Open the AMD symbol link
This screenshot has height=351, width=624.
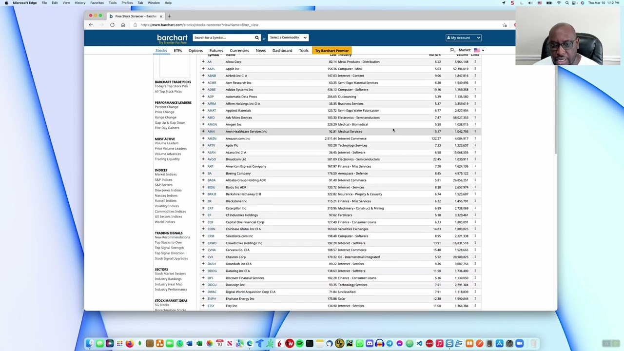(x=211, y=117)
